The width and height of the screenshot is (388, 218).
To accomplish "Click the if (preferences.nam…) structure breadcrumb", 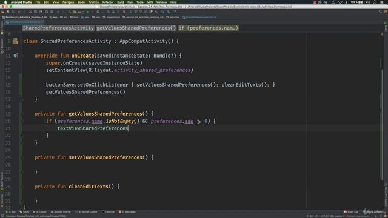I will click(x=209, y=28).
